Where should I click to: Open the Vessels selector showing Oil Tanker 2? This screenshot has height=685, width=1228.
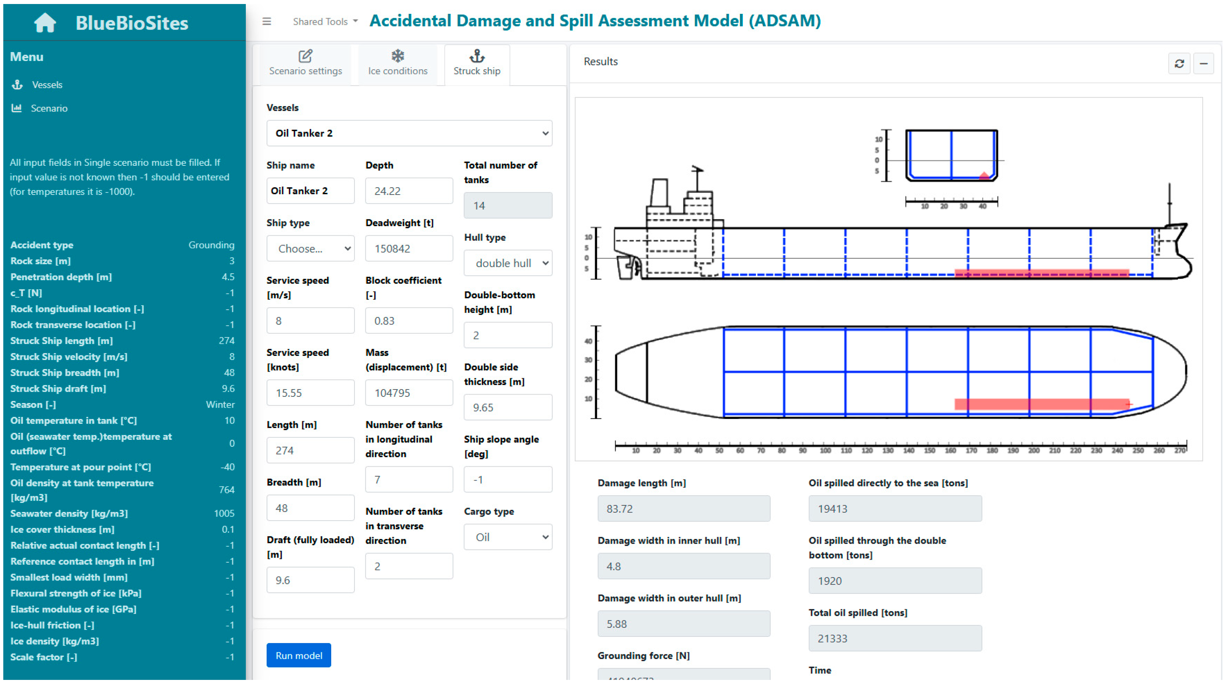click(409, 133)
